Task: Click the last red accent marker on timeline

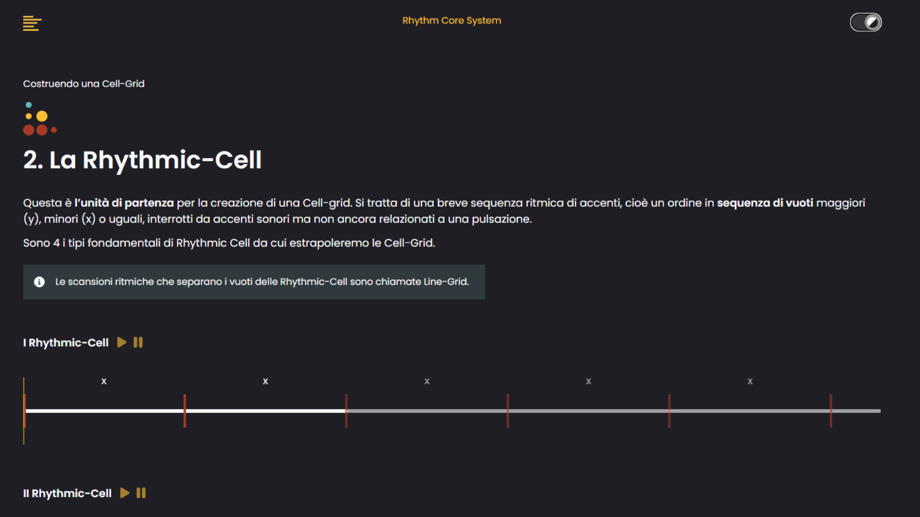Action: [830, 411]
